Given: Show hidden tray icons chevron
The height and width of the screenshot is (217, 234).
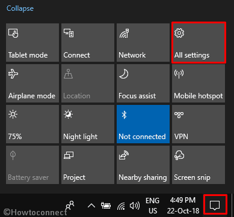Looking at the screenshot, I should point(91,206).
